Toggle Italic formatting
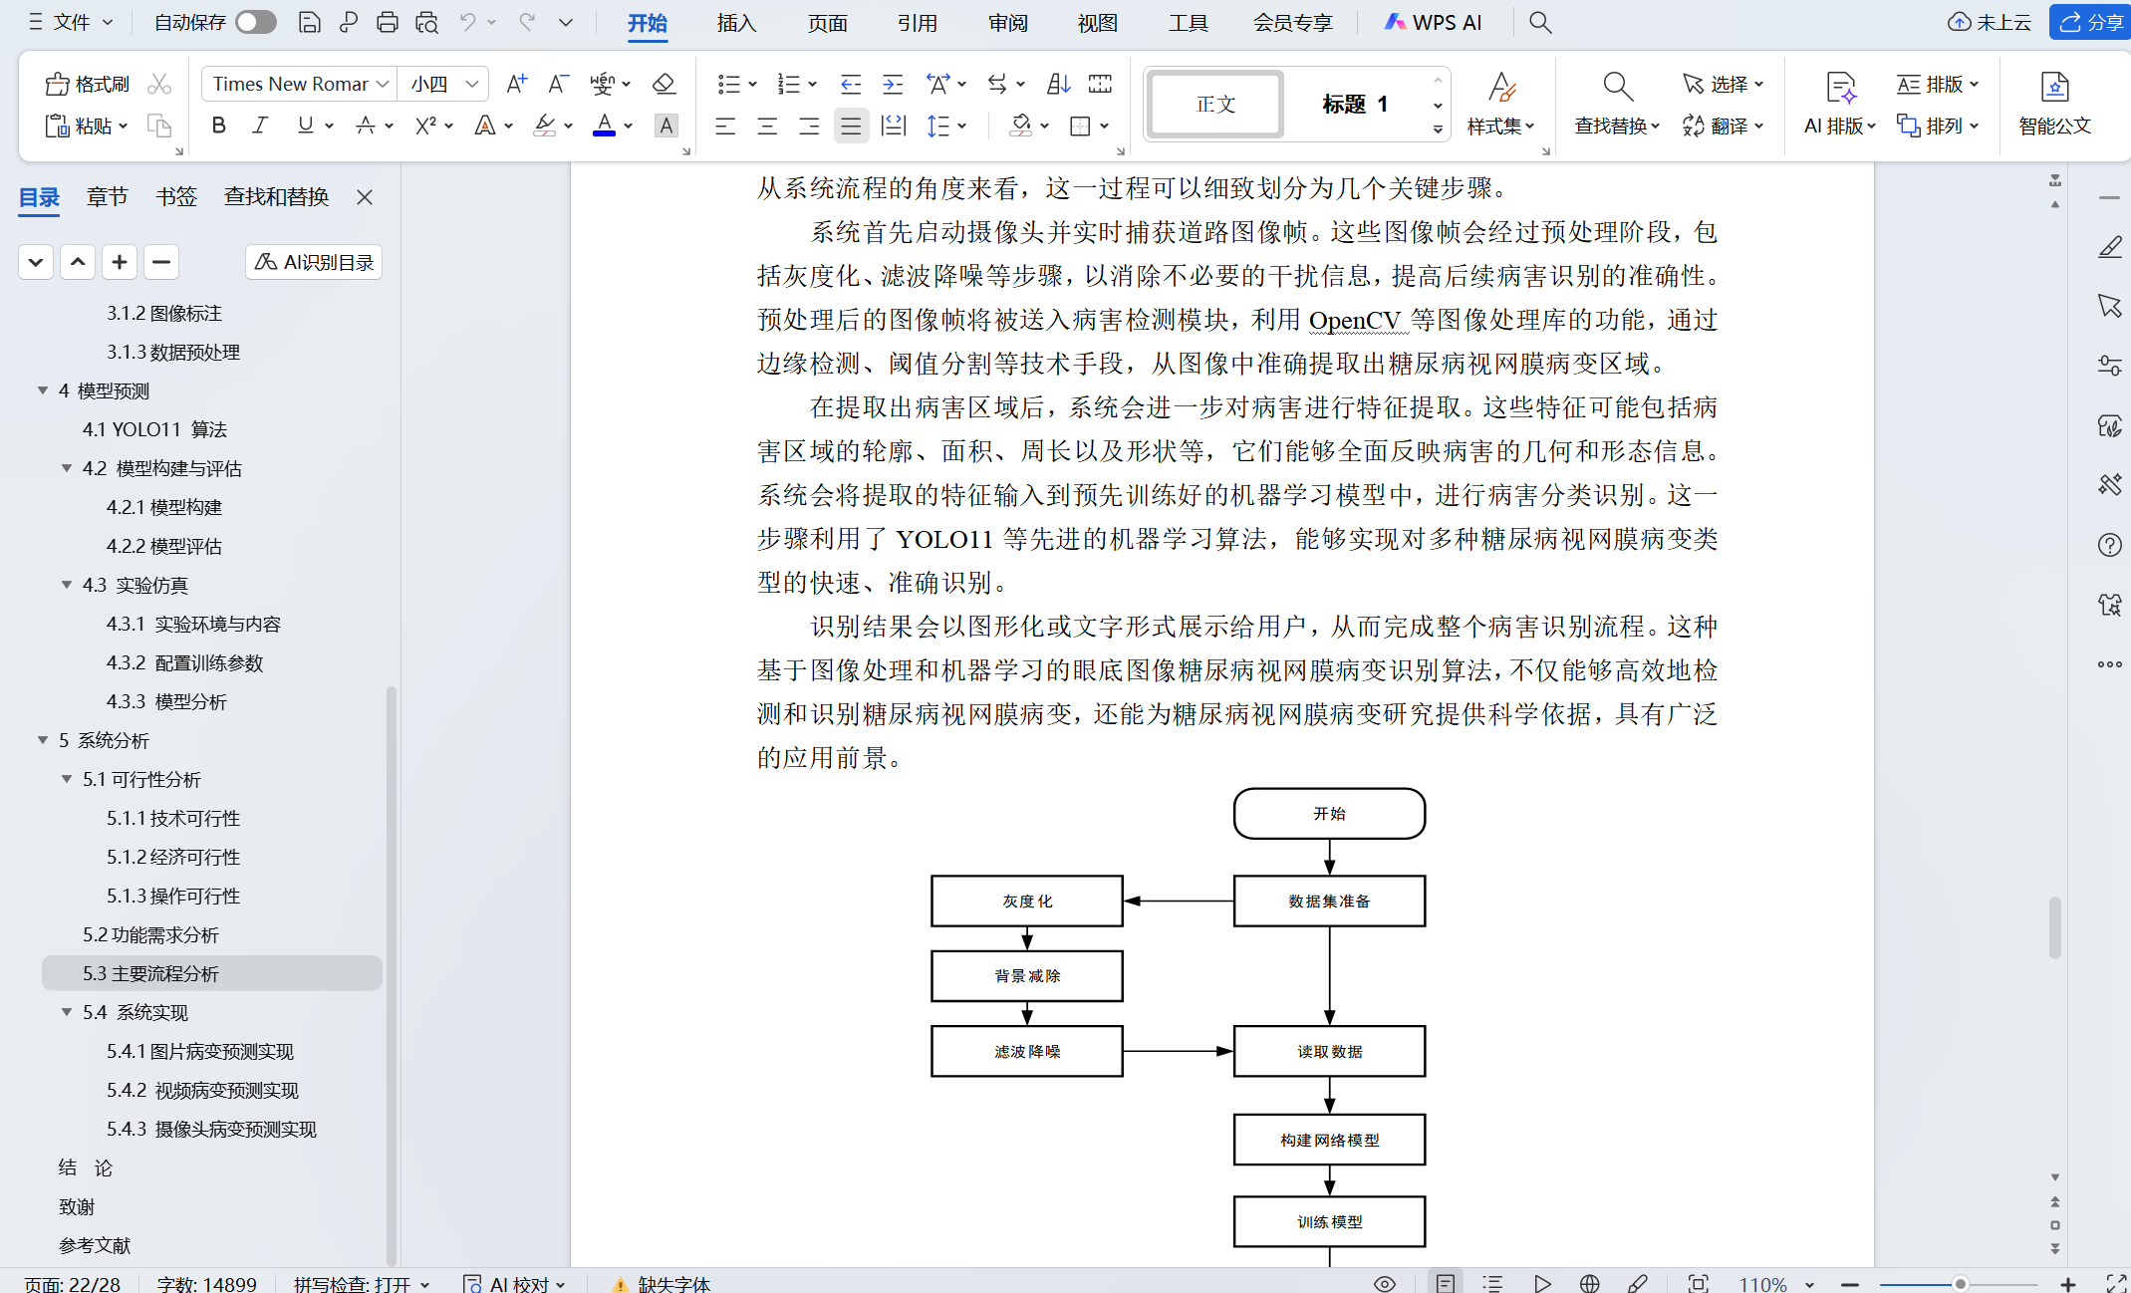This screenshot has height=1293, width=2131. 260,126
